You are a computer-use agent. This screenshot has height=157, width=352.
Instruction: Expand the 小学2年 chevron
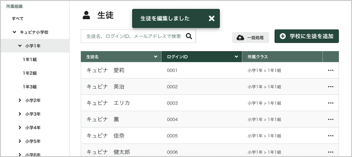(x=20, y=100)
